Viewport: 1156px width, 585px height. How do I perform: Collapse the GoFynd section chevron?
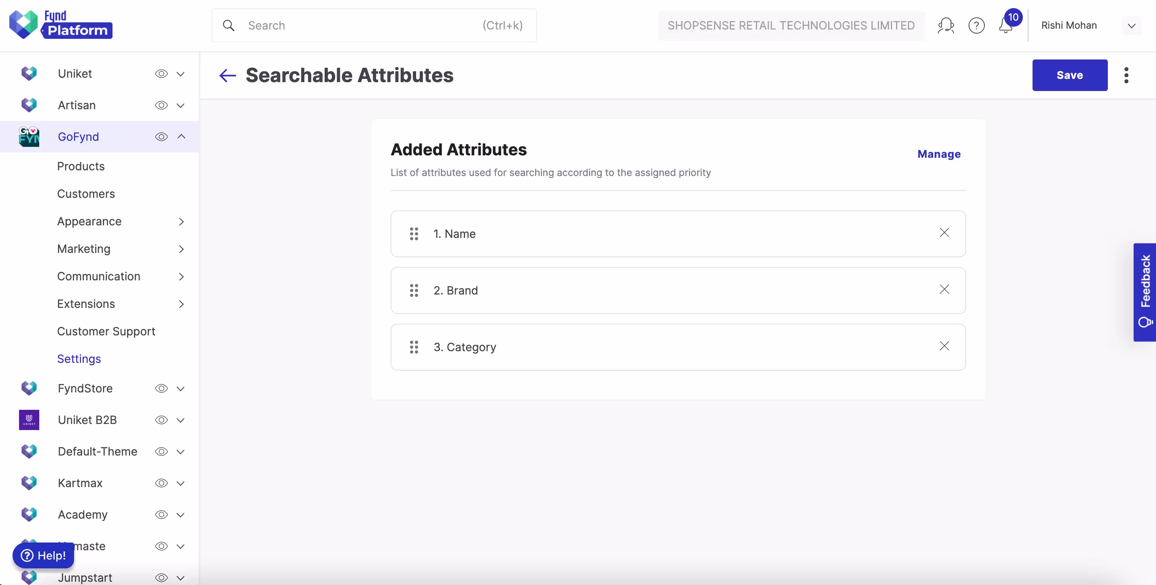181,136
